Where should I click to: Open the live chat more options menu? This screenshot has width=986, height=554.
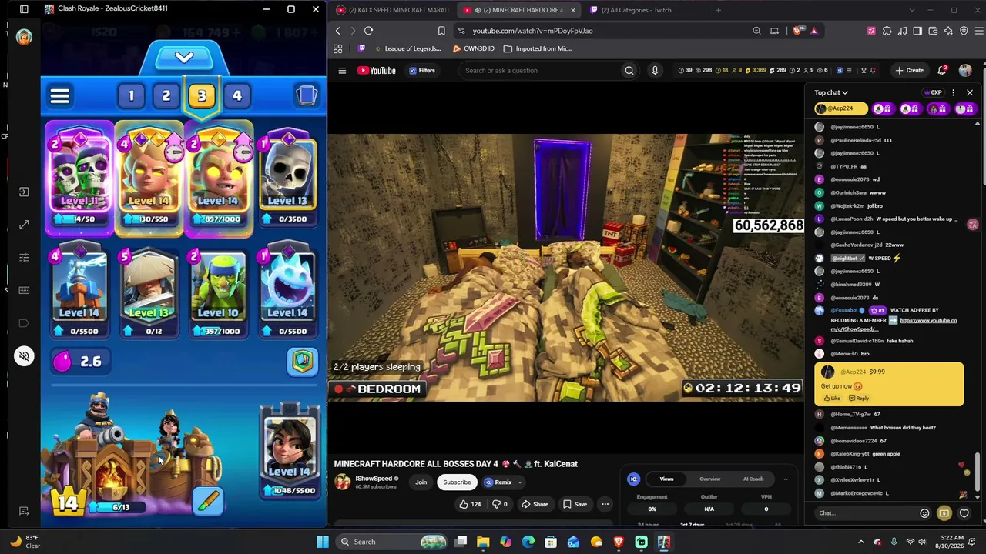click(953, 93)
